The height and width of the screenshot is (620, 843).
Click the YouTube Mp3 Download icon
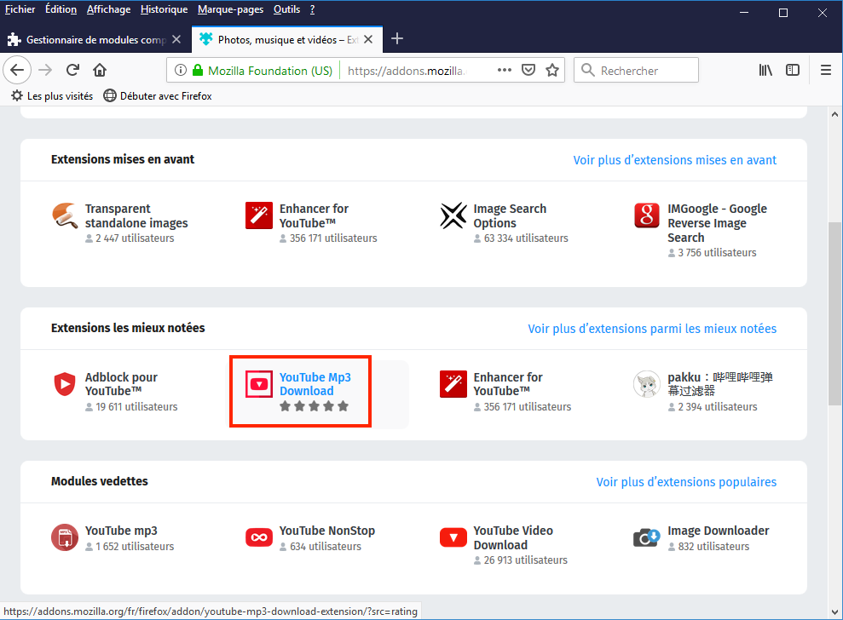pyautogui.click(x=259, y=384)
